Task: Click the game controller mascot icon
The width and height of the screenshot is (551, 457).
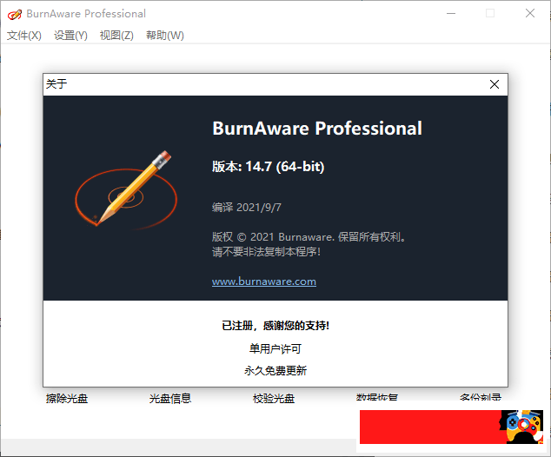Action: [x=521, y=427]
